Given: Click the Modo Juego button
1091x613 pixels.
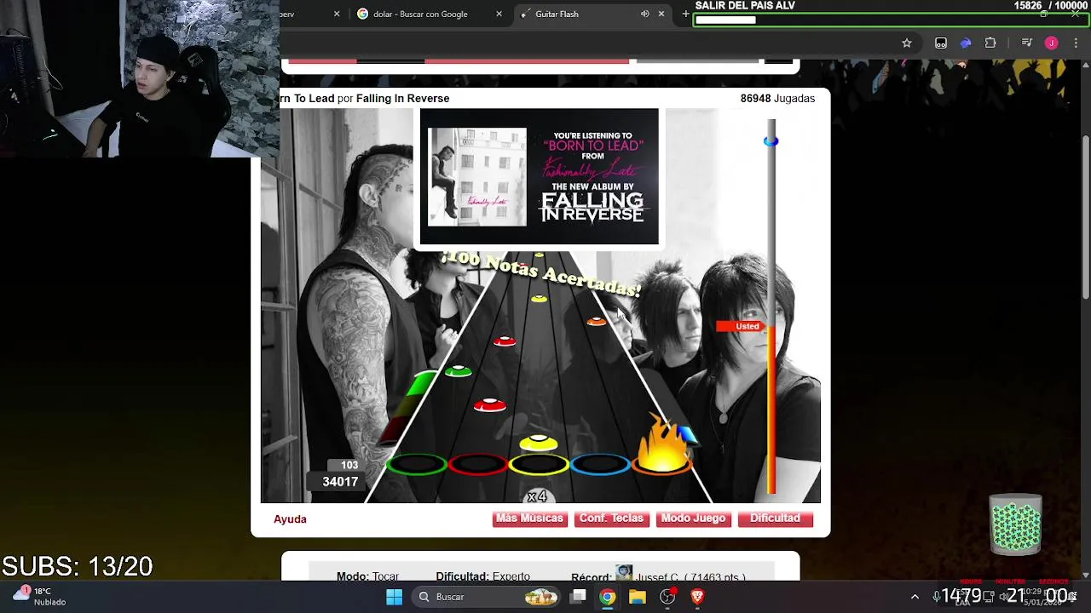Looking at the screenshot, I should click(x=693, y=518).
